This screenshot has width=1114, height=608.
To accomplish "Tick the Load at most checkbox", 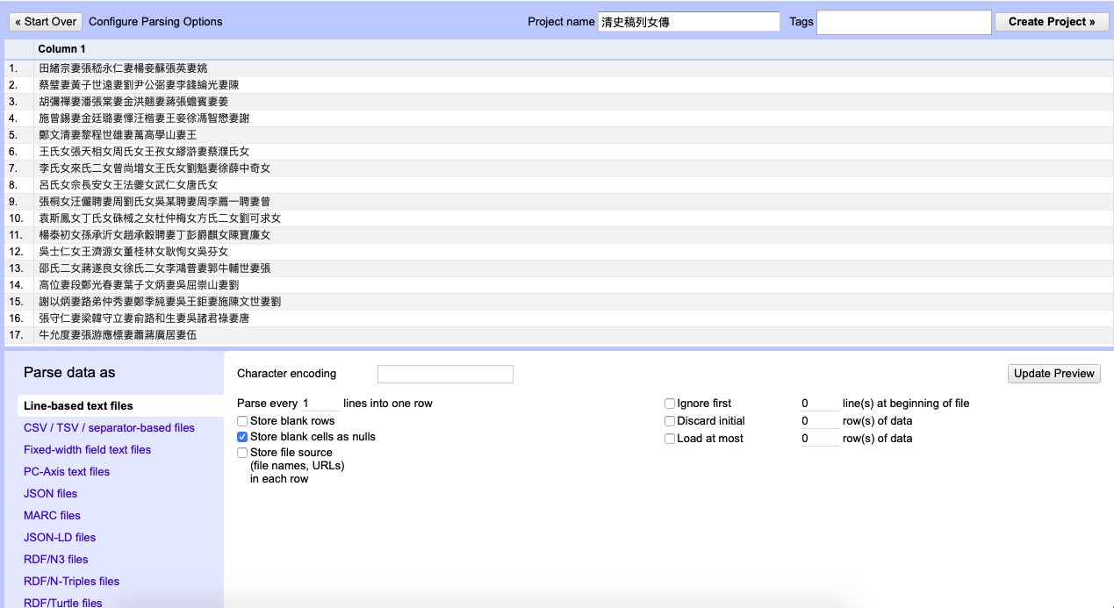I will (x=670, y=439).
